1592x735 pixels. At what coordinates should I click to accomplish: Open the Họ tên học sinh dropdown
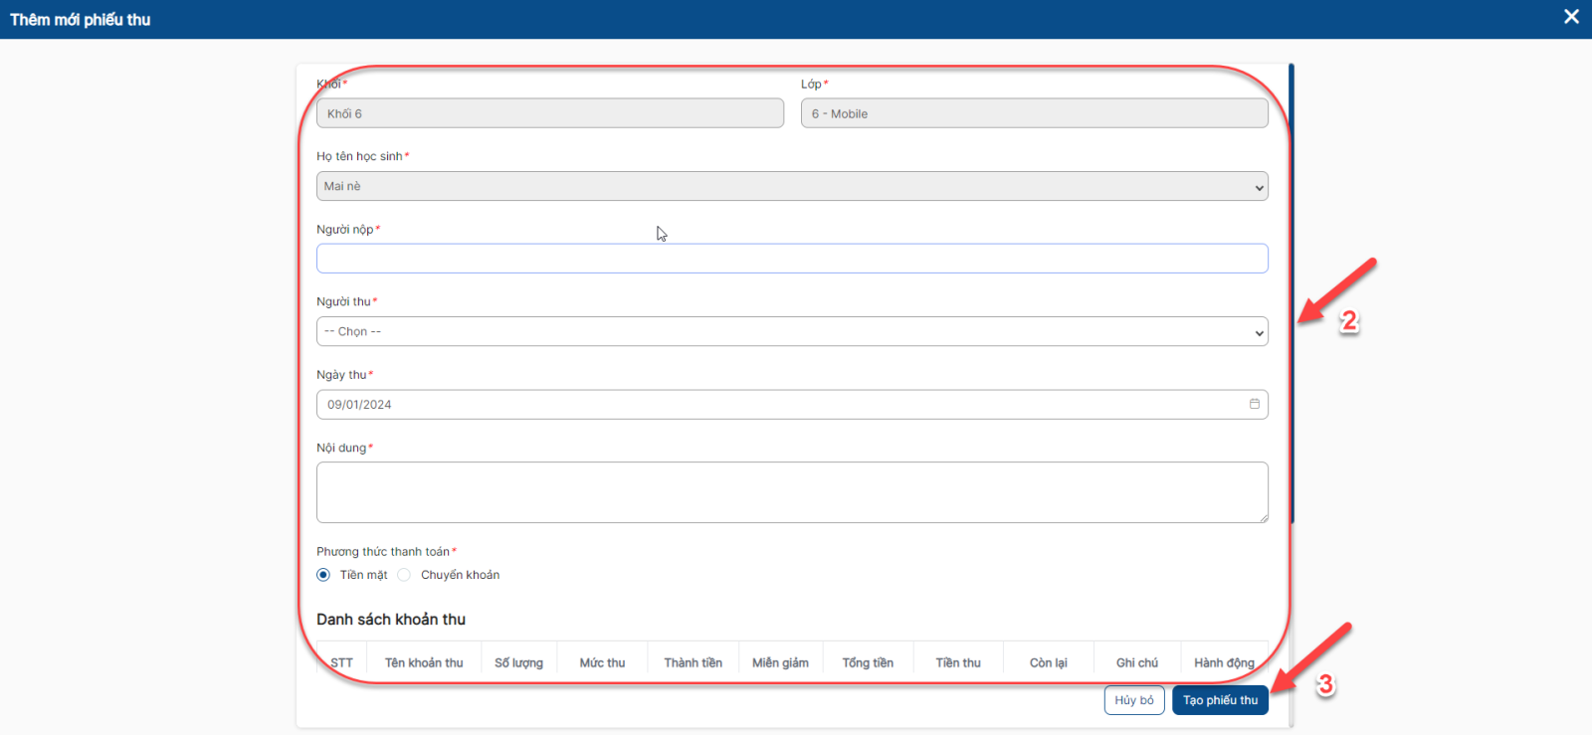(x=792, y=186)
